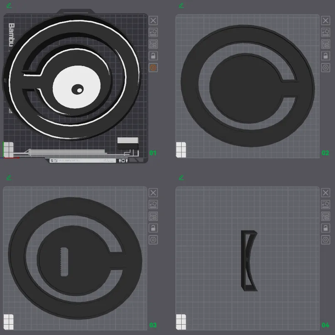Lock plate 04 using the padlock
The width and height of the screenshot is (335, 335).
tap(325, 228)
